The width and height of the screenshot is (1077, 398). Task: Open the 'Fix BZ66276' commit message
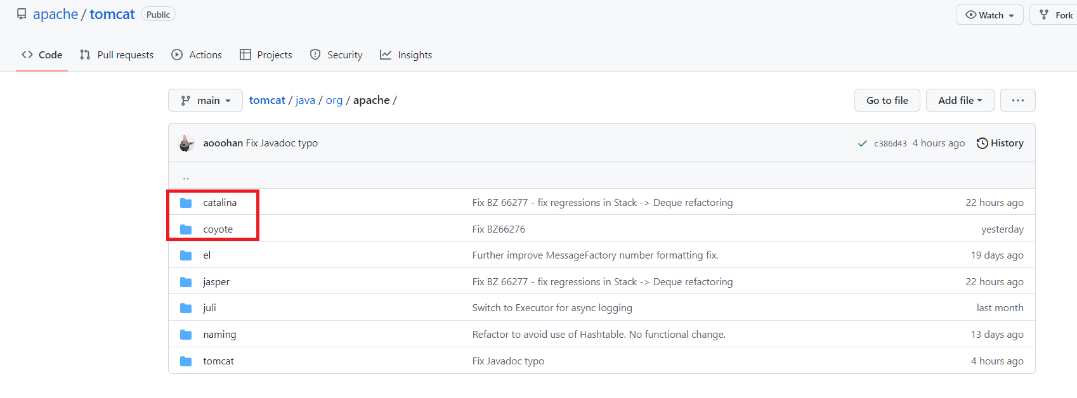click(499, 229)
